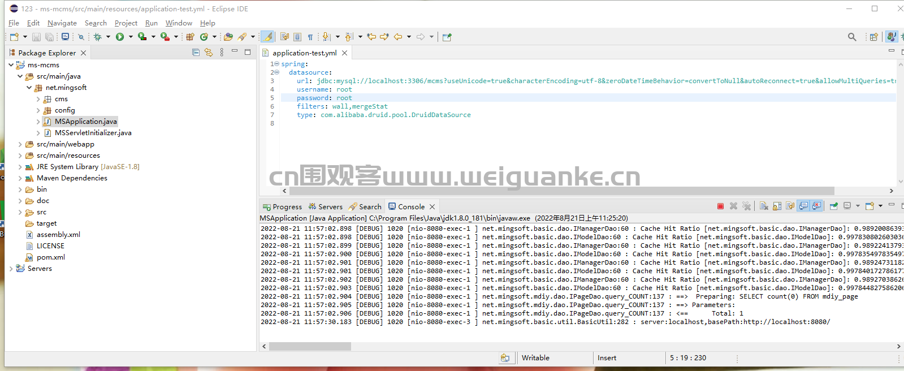Select MSApplication.java in the tree
This screenshot has width=904, height=371.
tap(86, 122)
